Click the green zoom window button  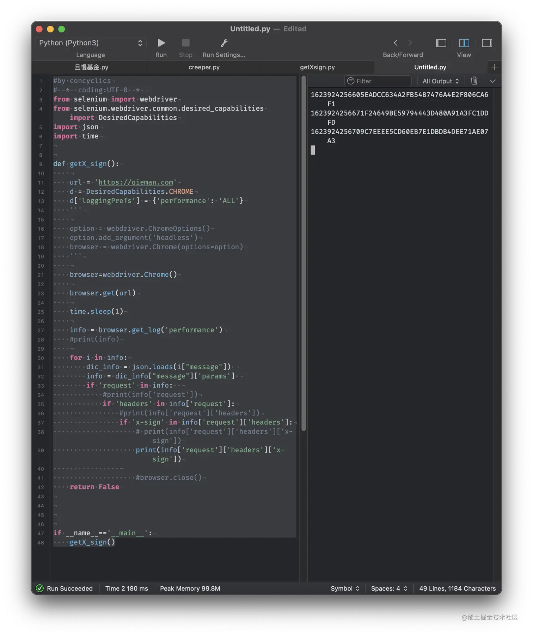pyautogui.click(x=62, y=29)
